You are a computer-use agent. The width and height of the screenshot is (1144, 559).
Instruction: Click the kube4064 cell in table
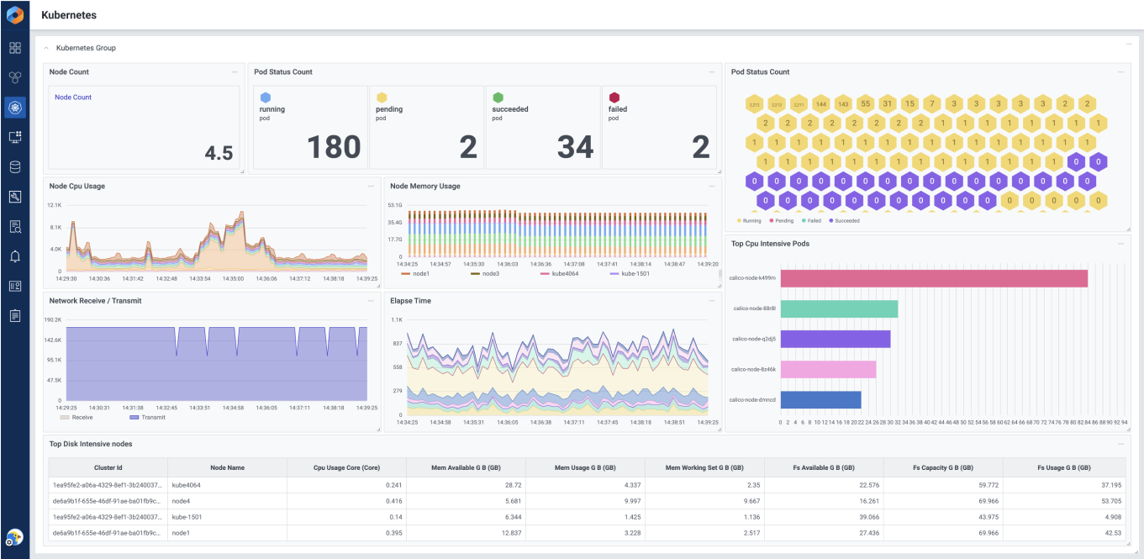(x=227, y=485)
